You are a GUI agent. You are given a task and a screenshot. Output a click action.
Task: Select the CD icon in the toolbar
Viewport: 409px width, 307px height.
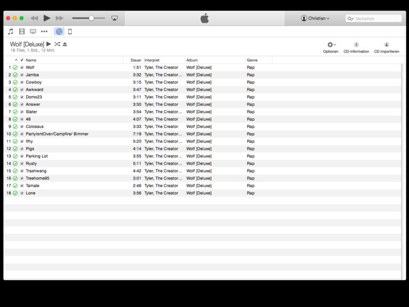pyautogui.click(x=59, y=31)
